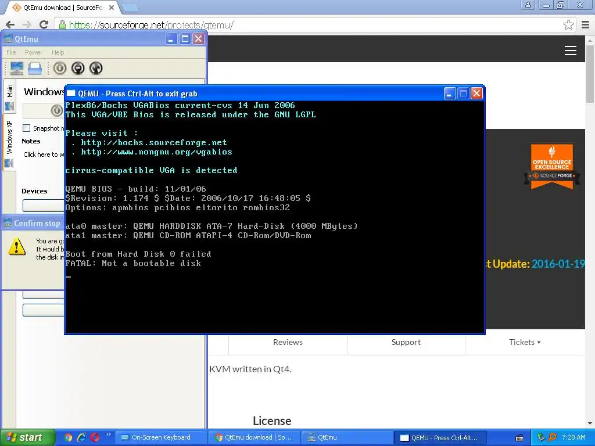Click the Chrome address bar URL
The height and width of the screenshot is (446, 595).
point(151,25)
